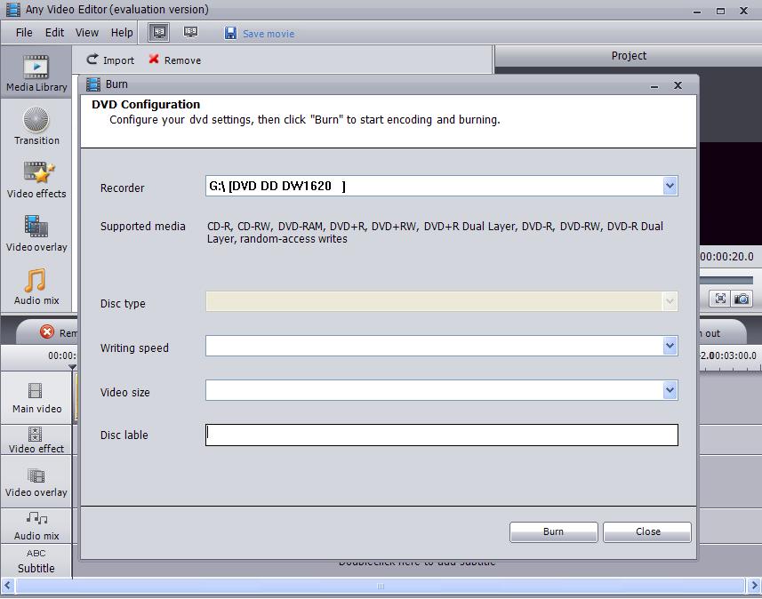The width and height of the screenshot is (762, 599).
Task: Click the Supported media list text
Action: 435,232
